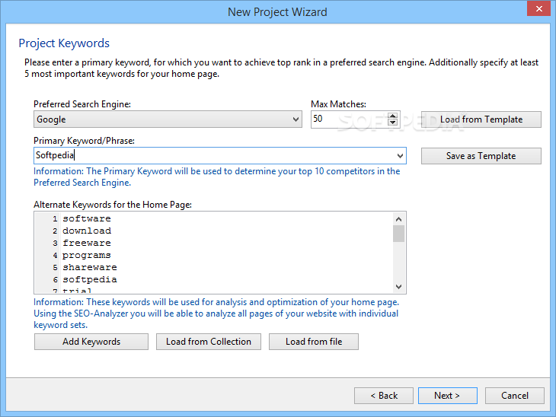Click keyword list scroll up arrow
This screenshot has height=417, width=556.
point(398,219)
